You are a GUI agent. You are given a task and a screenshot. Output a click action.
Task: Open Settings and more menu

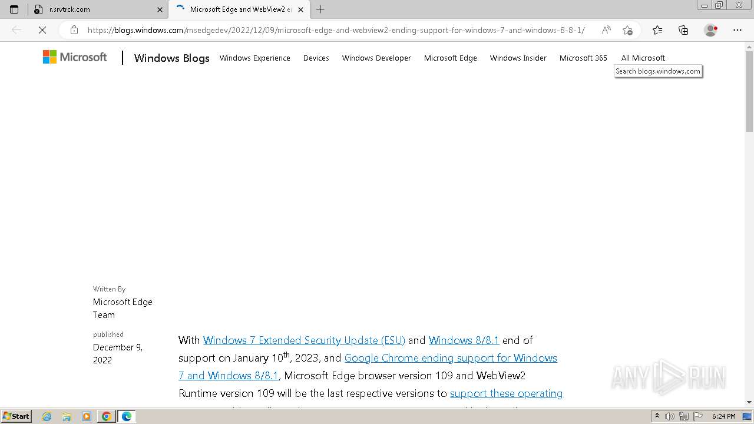(738, 30)
